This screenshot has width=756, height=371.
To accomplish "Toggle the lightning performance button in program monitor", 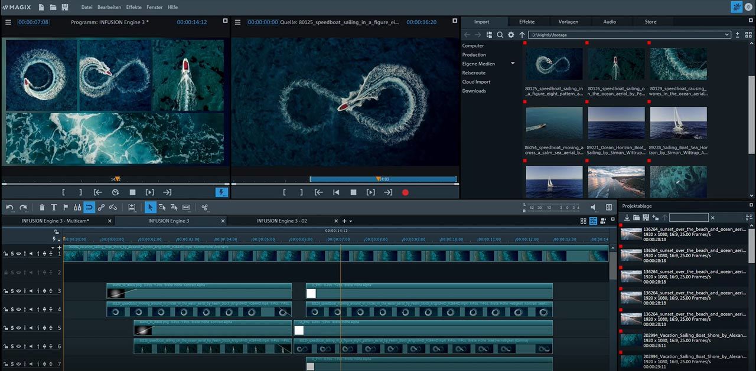I will [221, 192].
